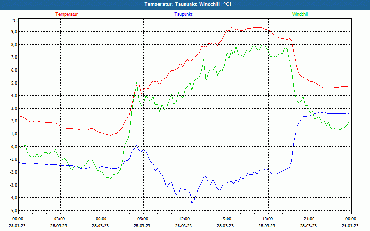Click the 9,0 y-axis value
370x231 pixels.
(x=14, y=32)
